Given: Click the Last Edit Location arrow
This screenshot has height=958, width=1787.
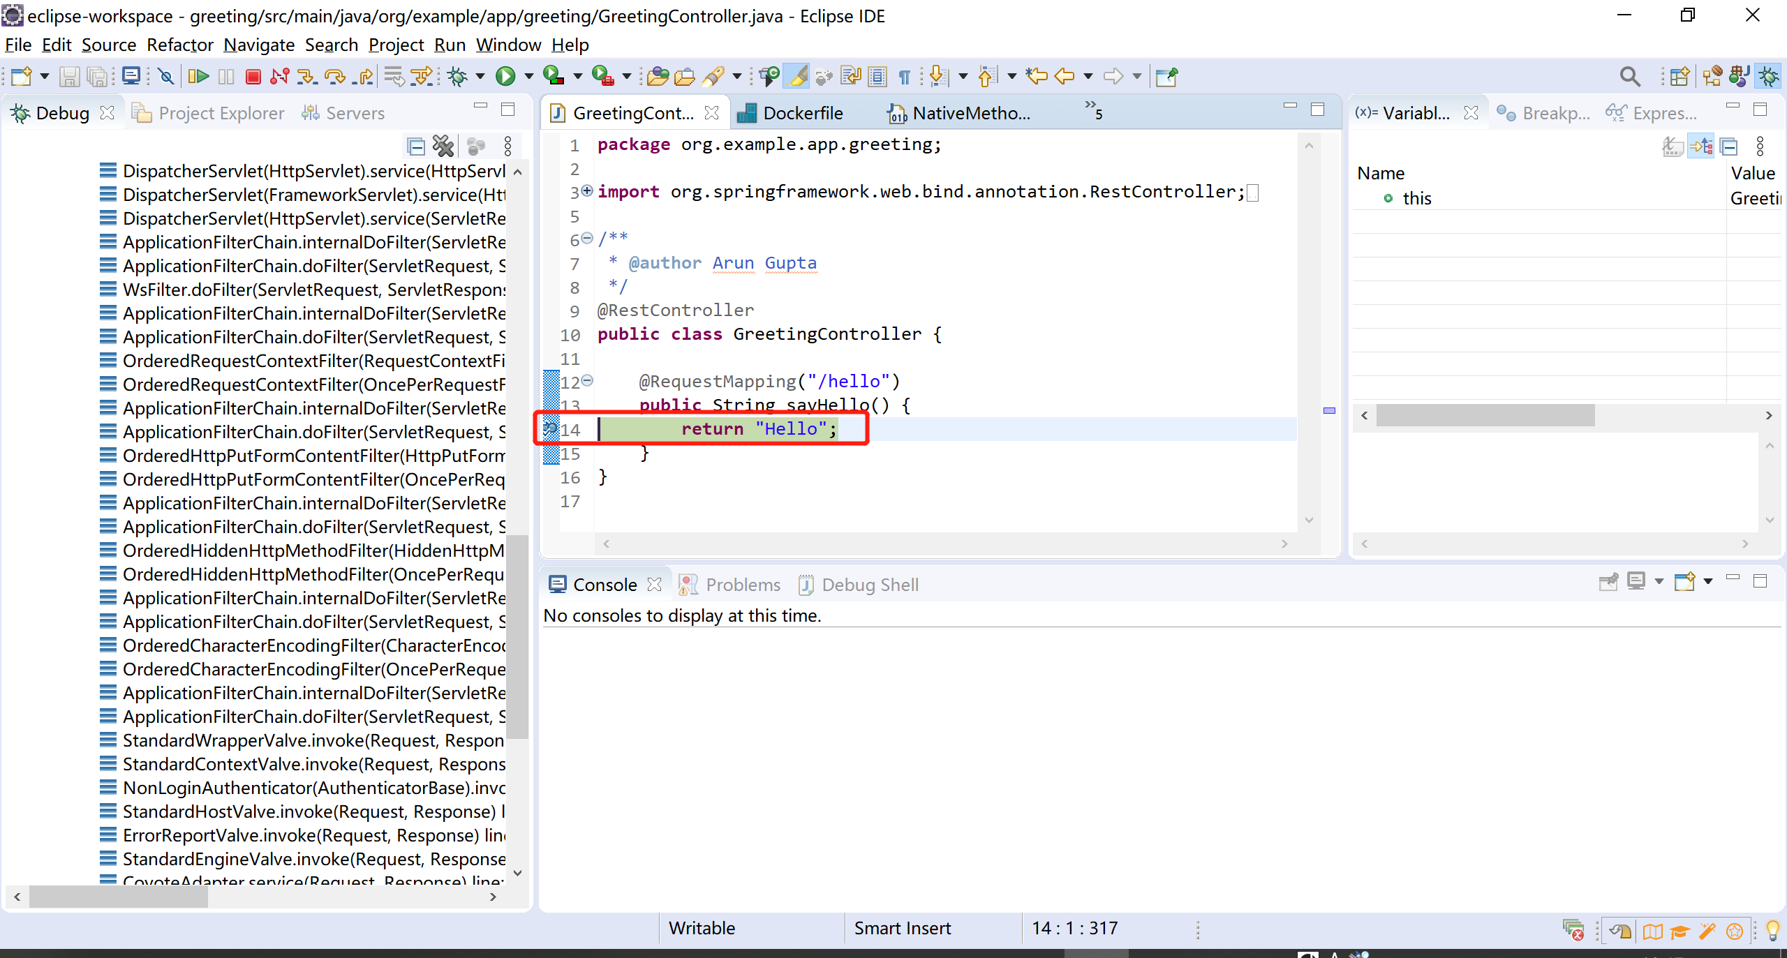Looking at the screenshot, I should pyautogui.click(x=1037, y=77).
